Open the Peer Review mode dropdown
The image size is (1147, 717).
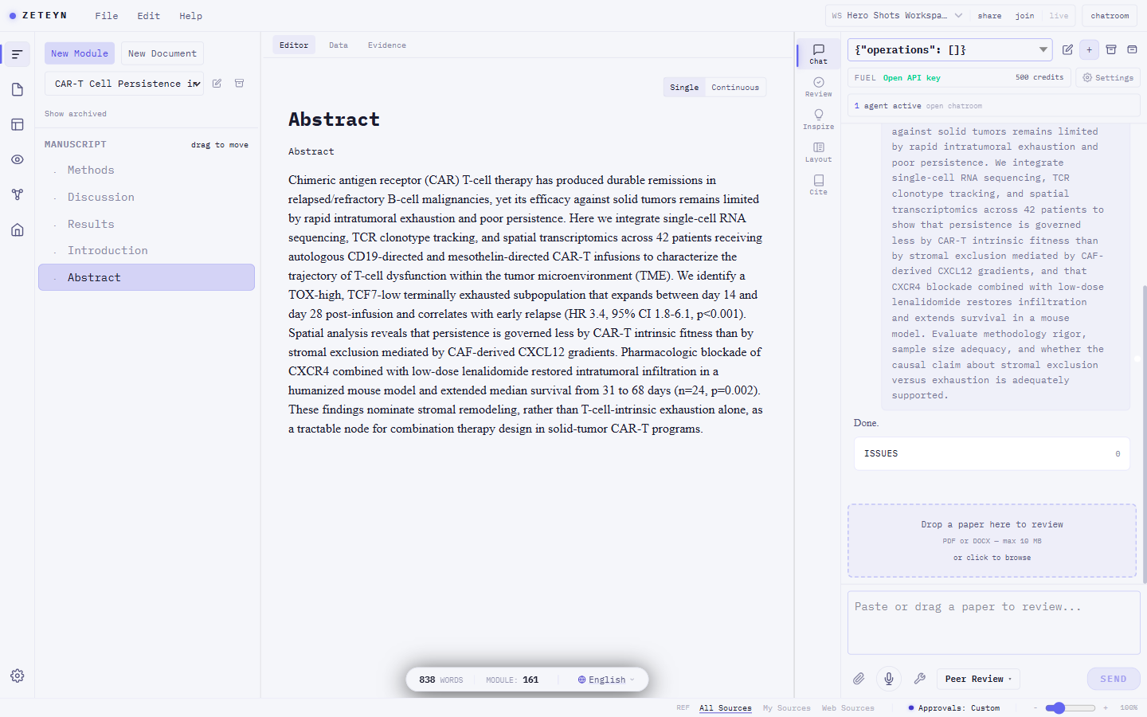point(978,679)
